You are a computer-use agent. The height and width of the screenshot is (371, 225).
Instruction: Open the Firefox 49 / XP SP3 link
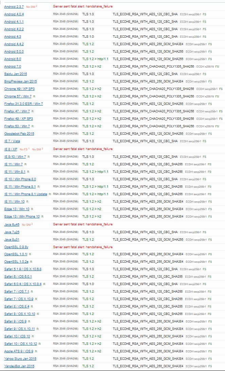pos(19,118)
